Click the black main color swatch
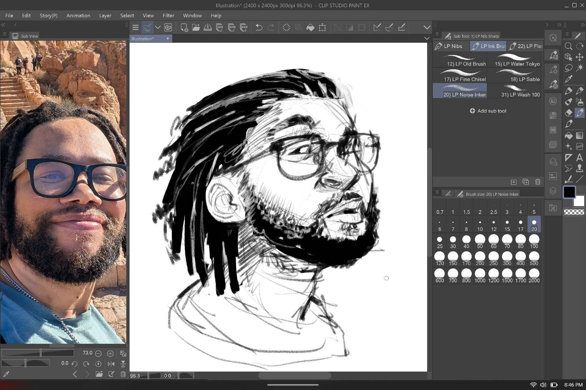 click(x=569, y=192)
